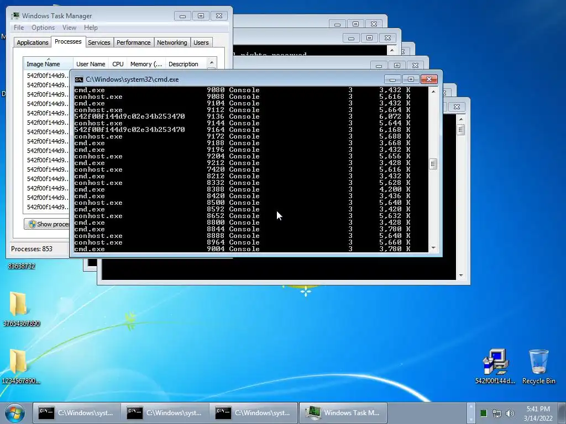This screenshot has height=424, width=566.
Task: Open third C:\Windows\syst... taskbar button
Action: (x=253, y=413)
